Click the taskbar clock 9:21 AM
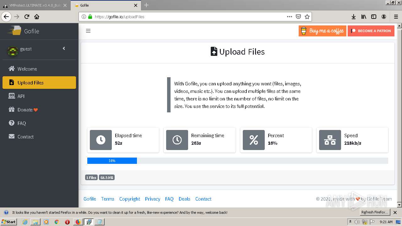Screen dimensions: 402x226 tap(386, 222)
